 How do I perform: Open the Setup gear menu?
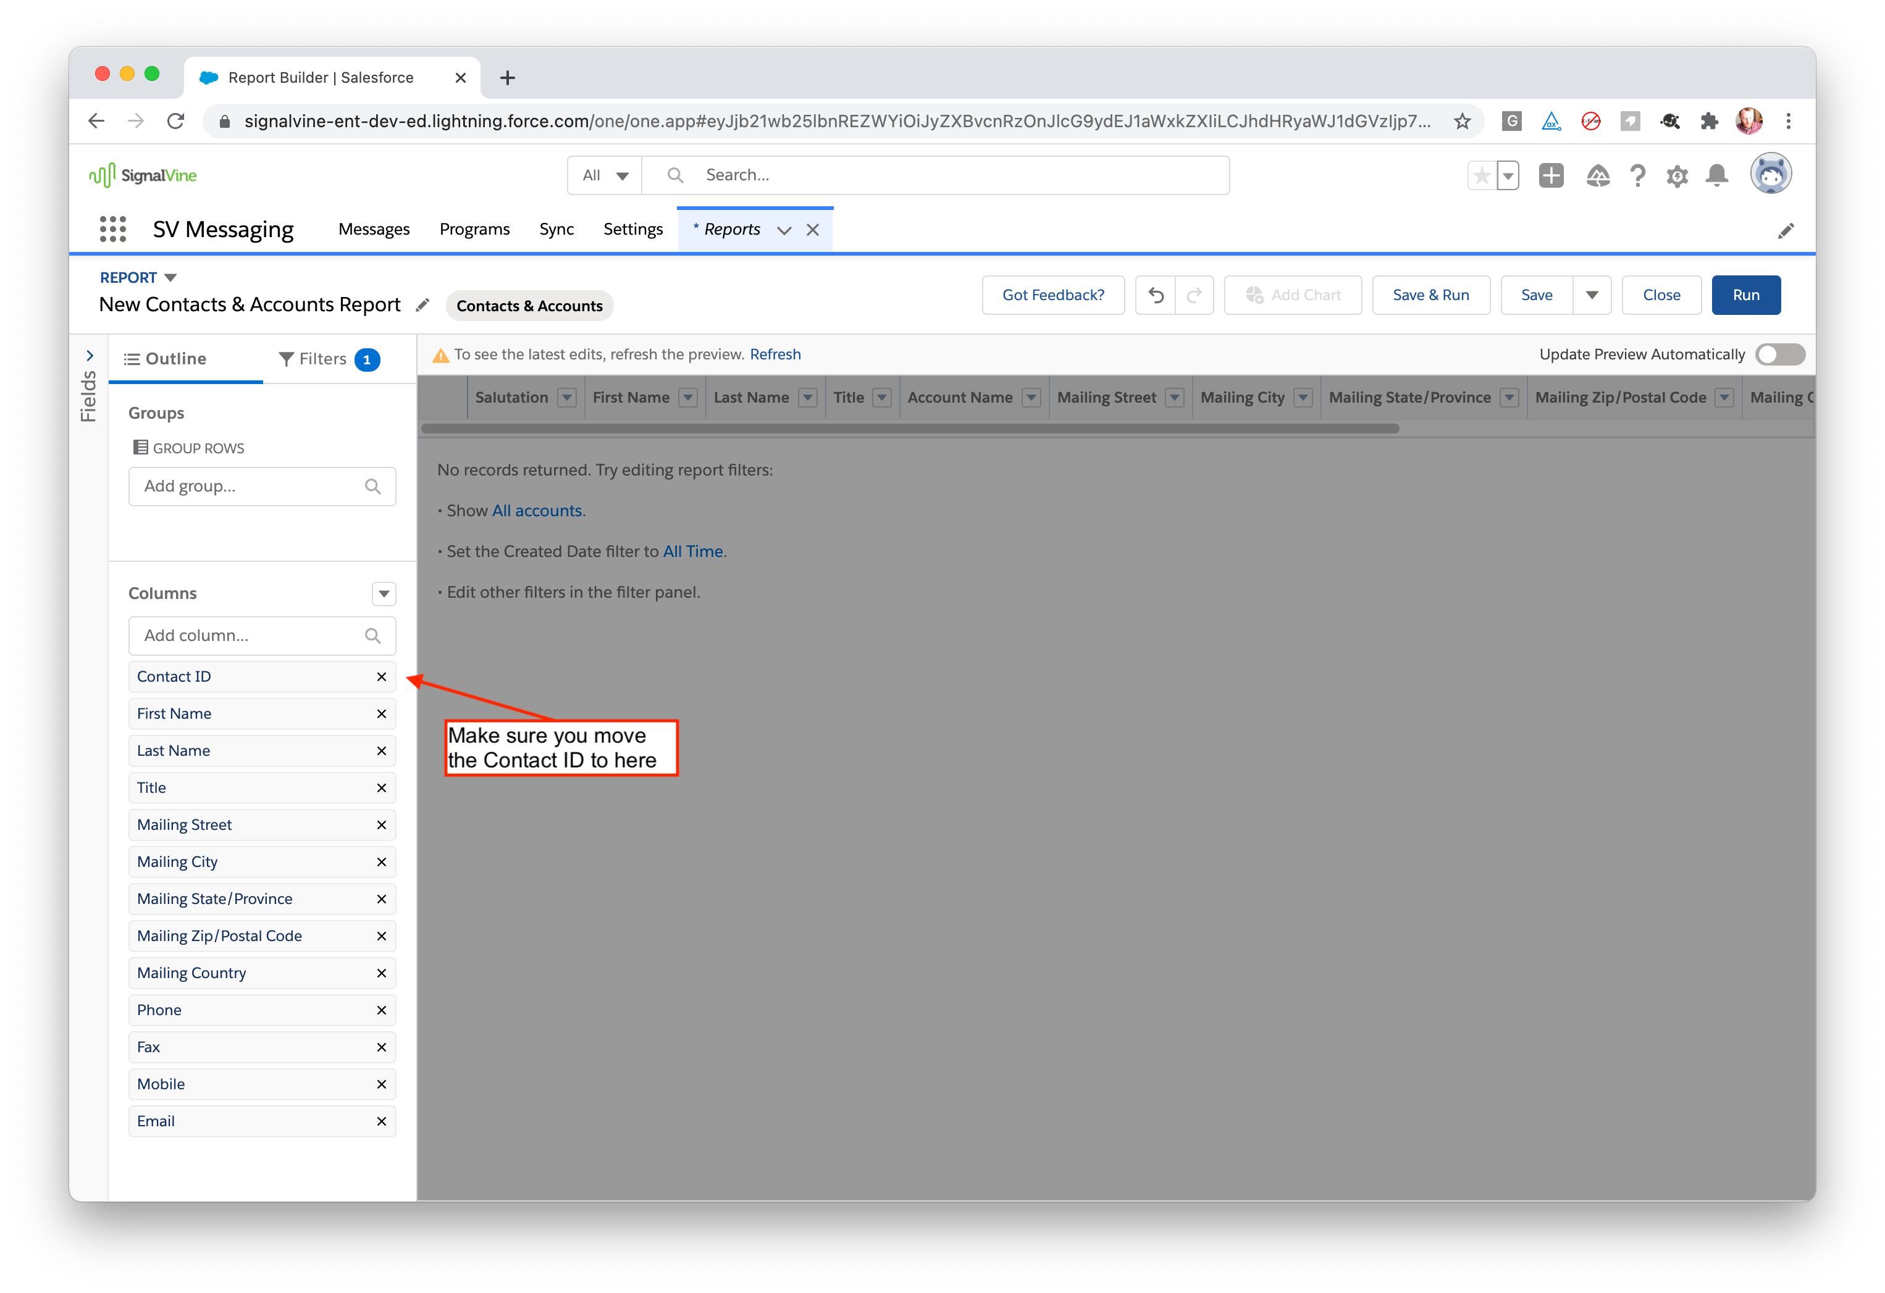[x=1676, y=176]
